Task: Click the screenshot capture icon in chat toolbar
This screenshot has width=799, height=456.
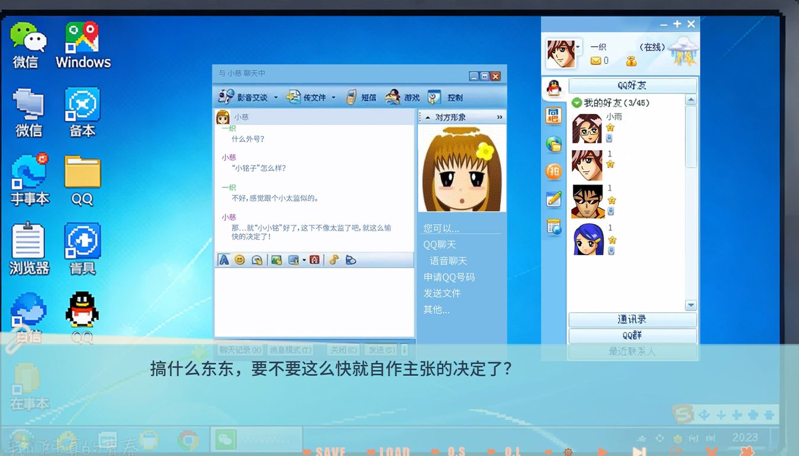Action: point(293,260)
